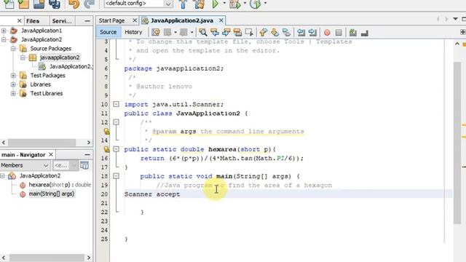Screen dimensions: 466x262
Task: Expand Test Libraries node
Action: 13,93
